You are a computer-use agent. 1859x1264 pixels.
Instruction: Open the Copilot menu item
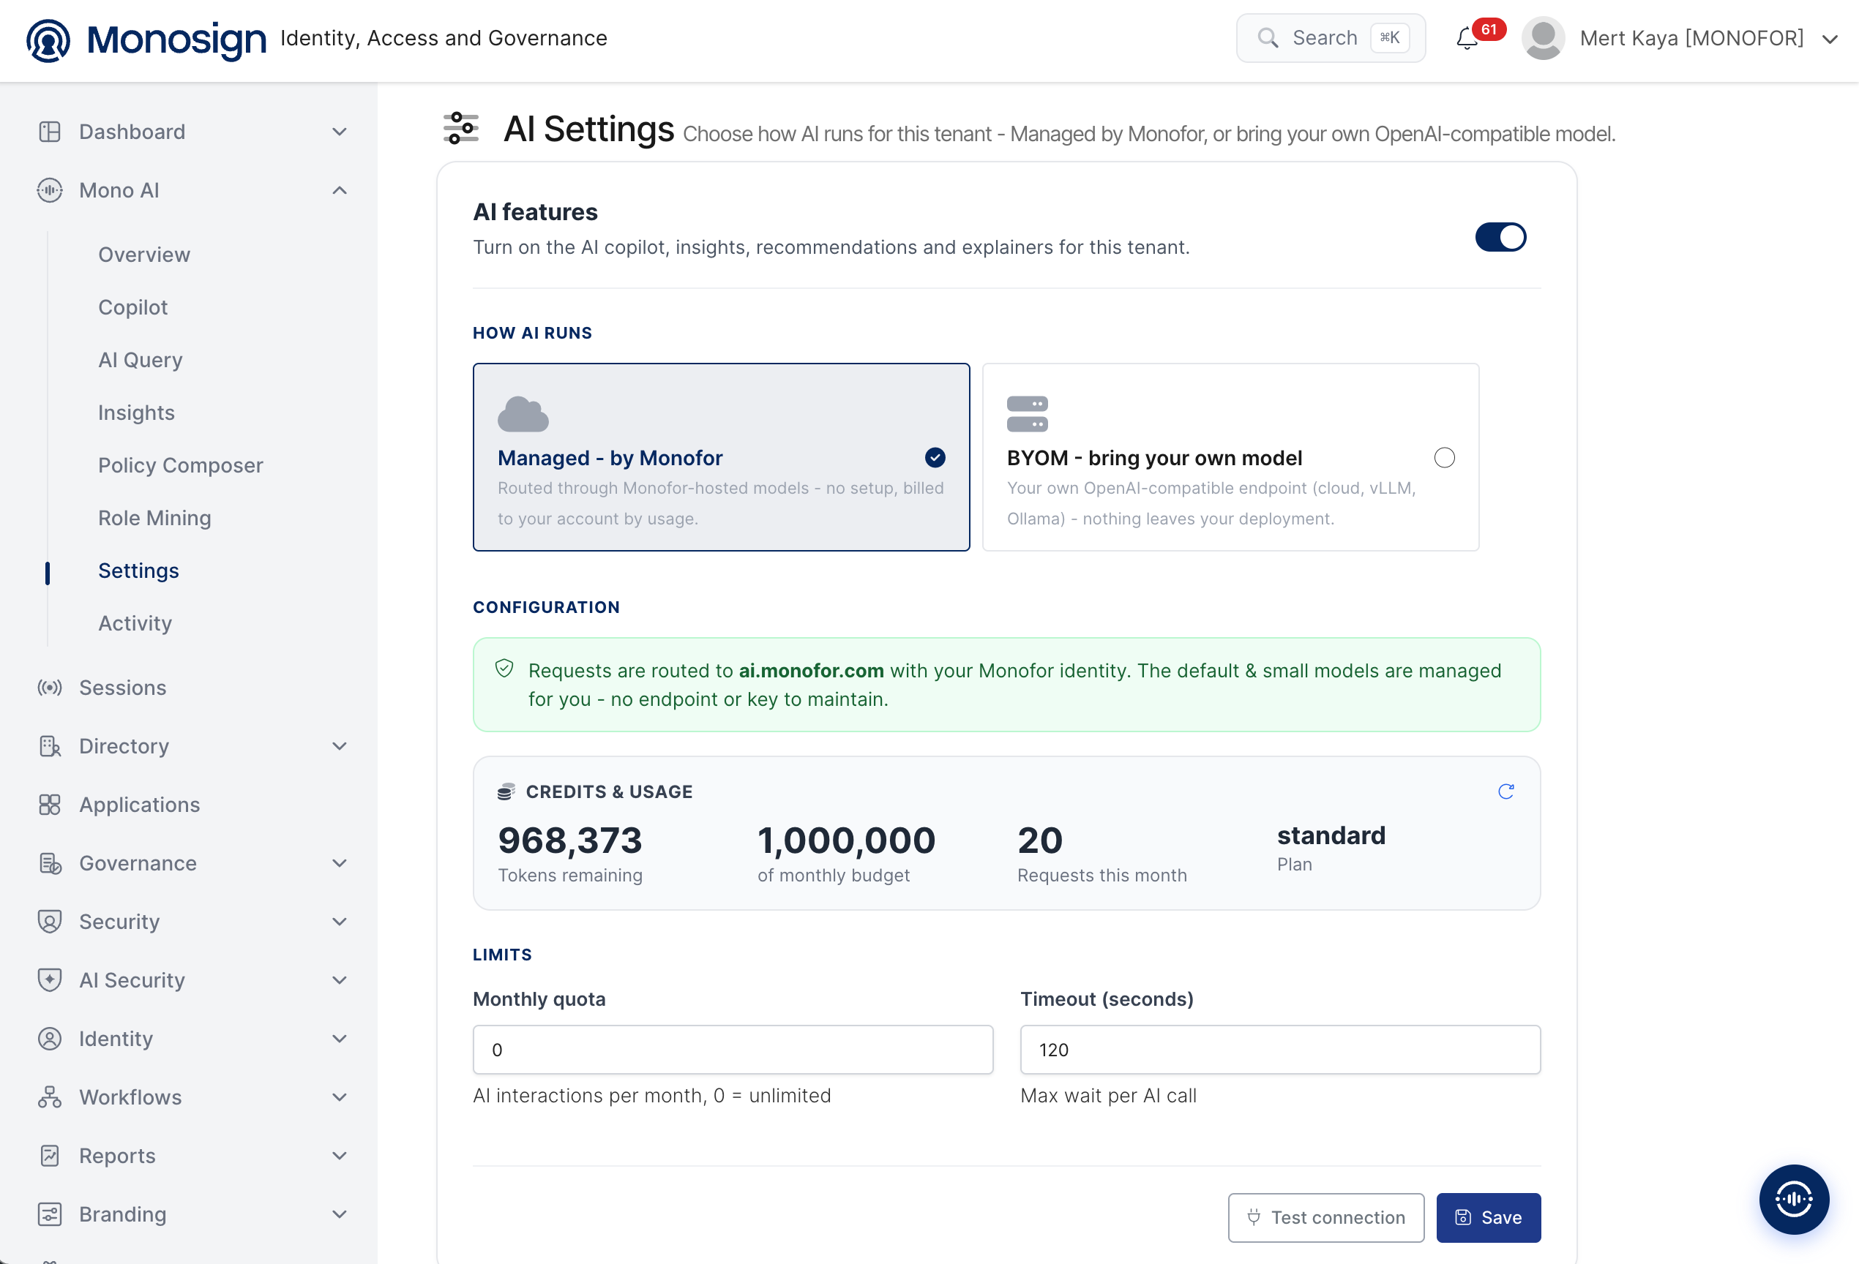point(132,308)
